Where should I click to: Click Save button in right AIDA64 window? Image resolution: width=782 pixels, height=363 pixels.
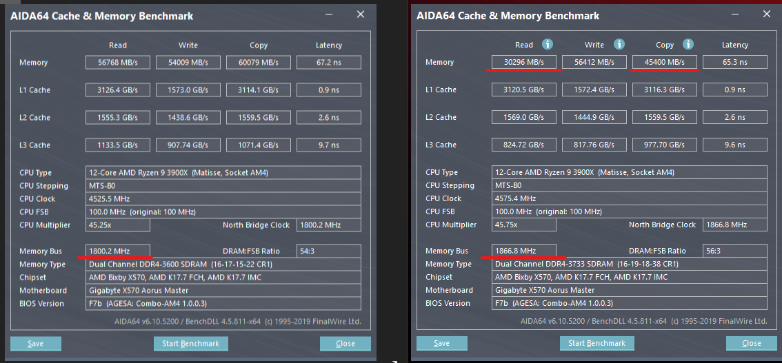(x=442, y=343)
